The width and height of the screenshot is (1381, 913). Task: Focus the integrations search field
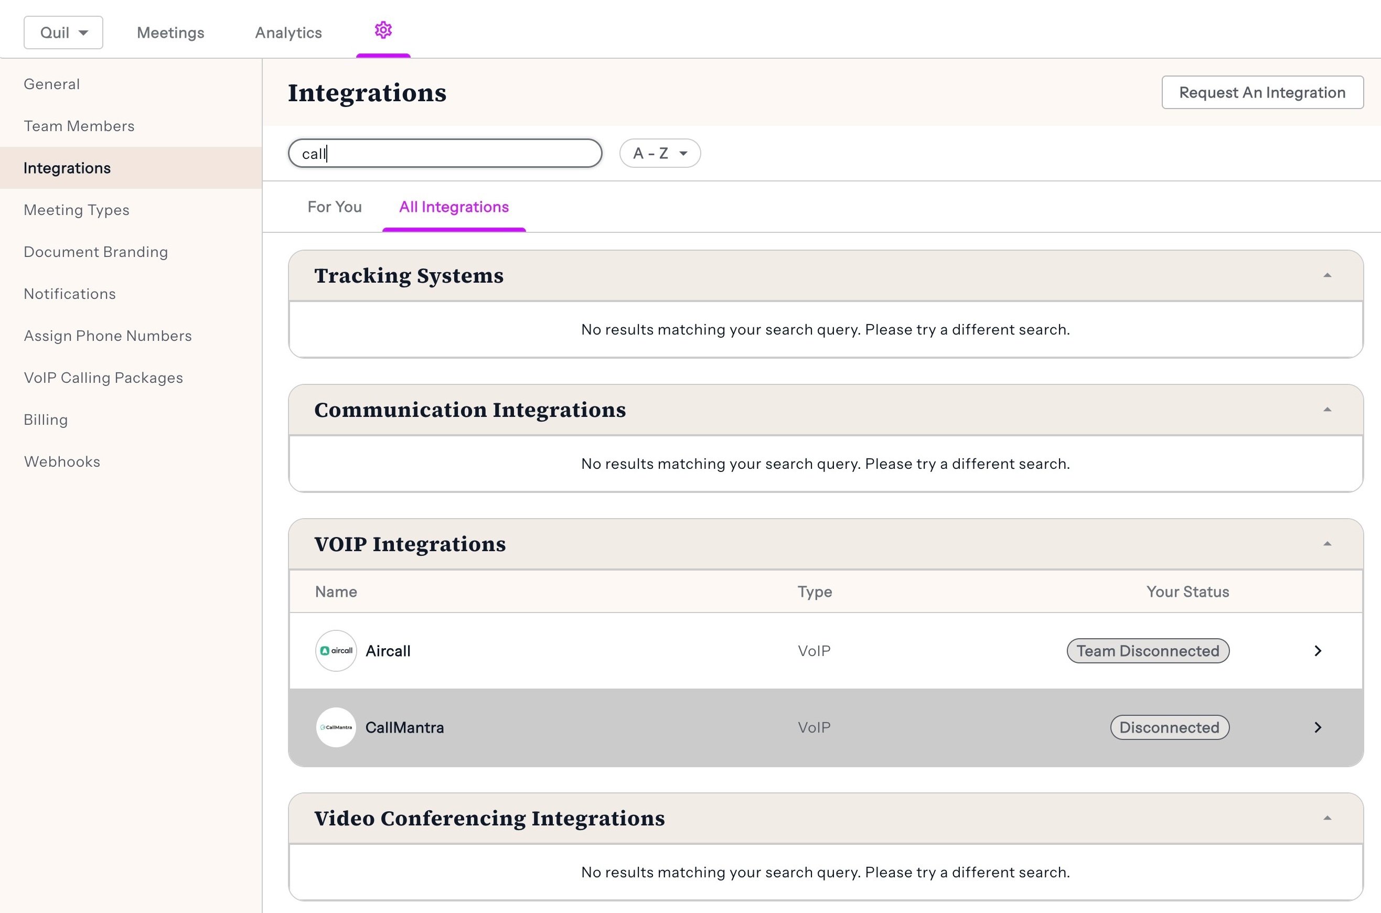445,153
